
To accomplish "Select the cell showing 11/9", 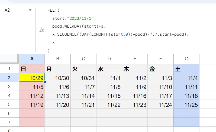I will pos(135,87).
